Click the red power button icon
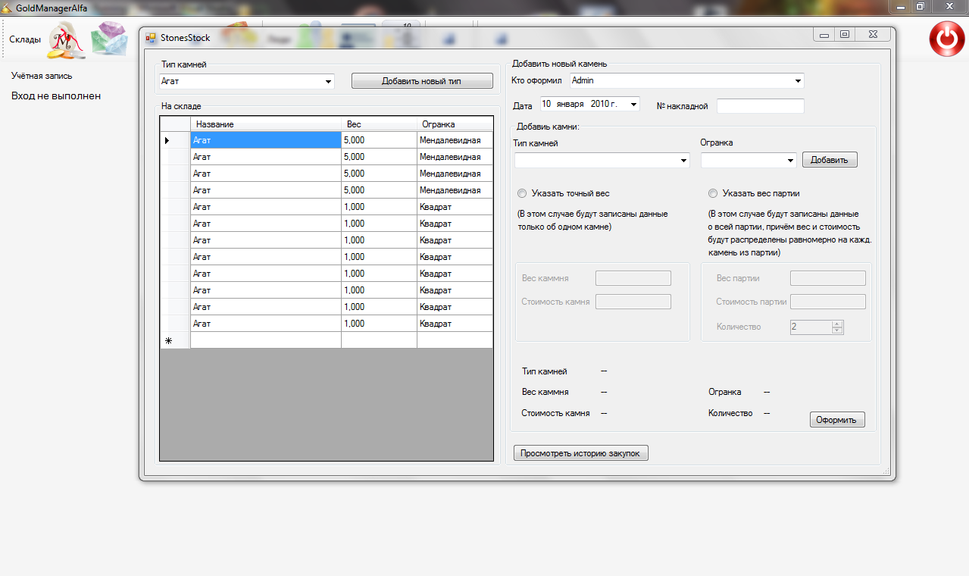Screen dimensions: 969x576 tap(946, 39)
